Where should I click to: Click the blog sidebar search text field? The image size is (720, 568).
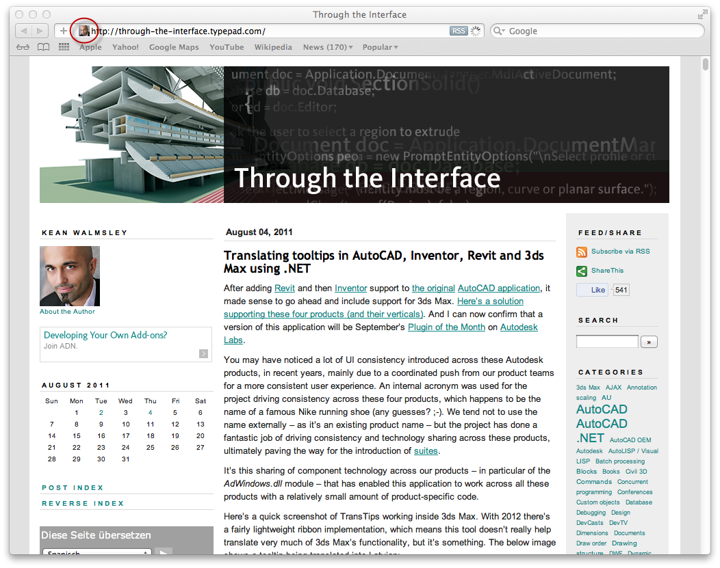(607, 342)
